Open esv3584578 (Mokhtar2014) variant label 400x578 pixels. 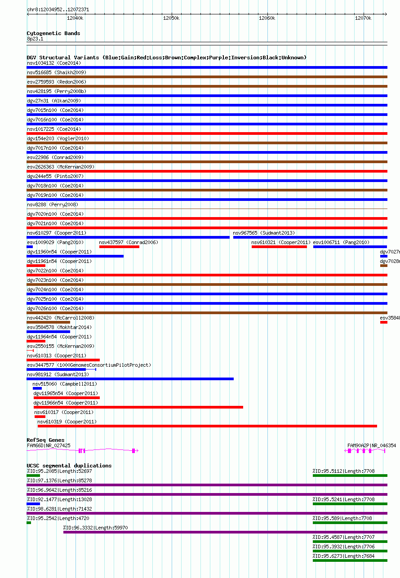pyautogui.click(x=59, y=327)
